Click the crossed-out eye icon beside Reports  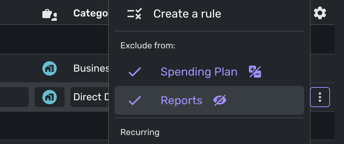click(x=220, y=101)
